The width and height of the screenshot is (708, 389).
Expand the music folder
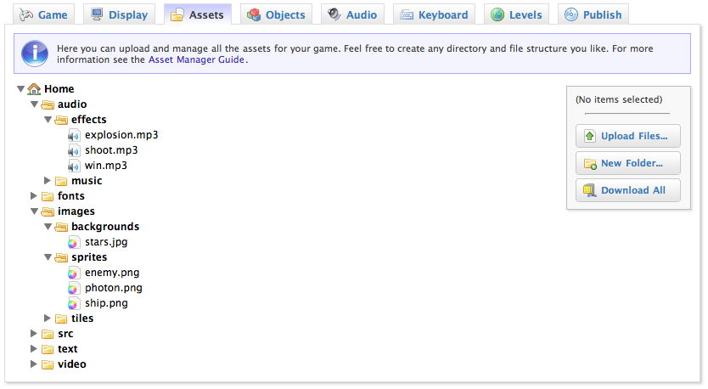click(48, 181)
